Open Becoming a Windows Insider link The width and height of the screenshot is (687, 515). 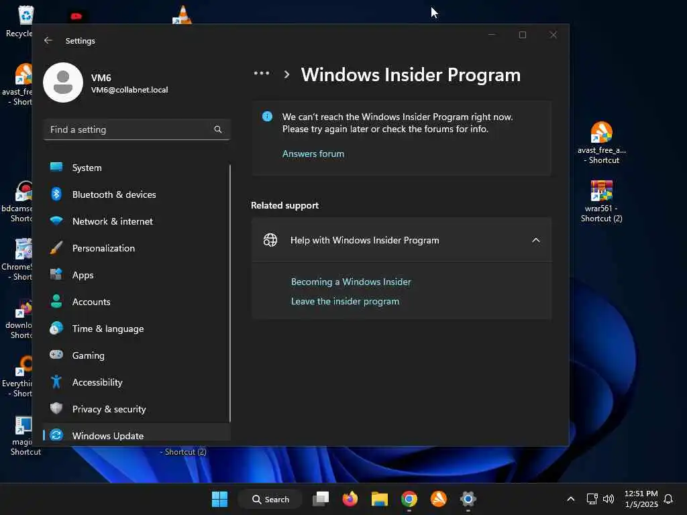351,282
